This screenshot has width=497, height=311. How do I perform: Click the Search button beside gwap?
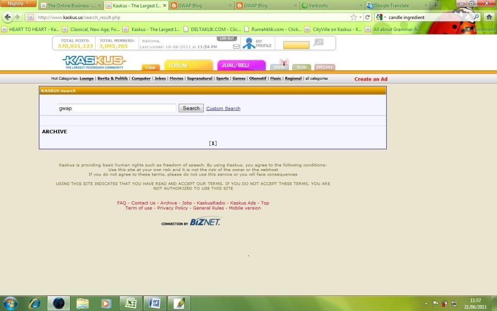[x=191, y=108]
